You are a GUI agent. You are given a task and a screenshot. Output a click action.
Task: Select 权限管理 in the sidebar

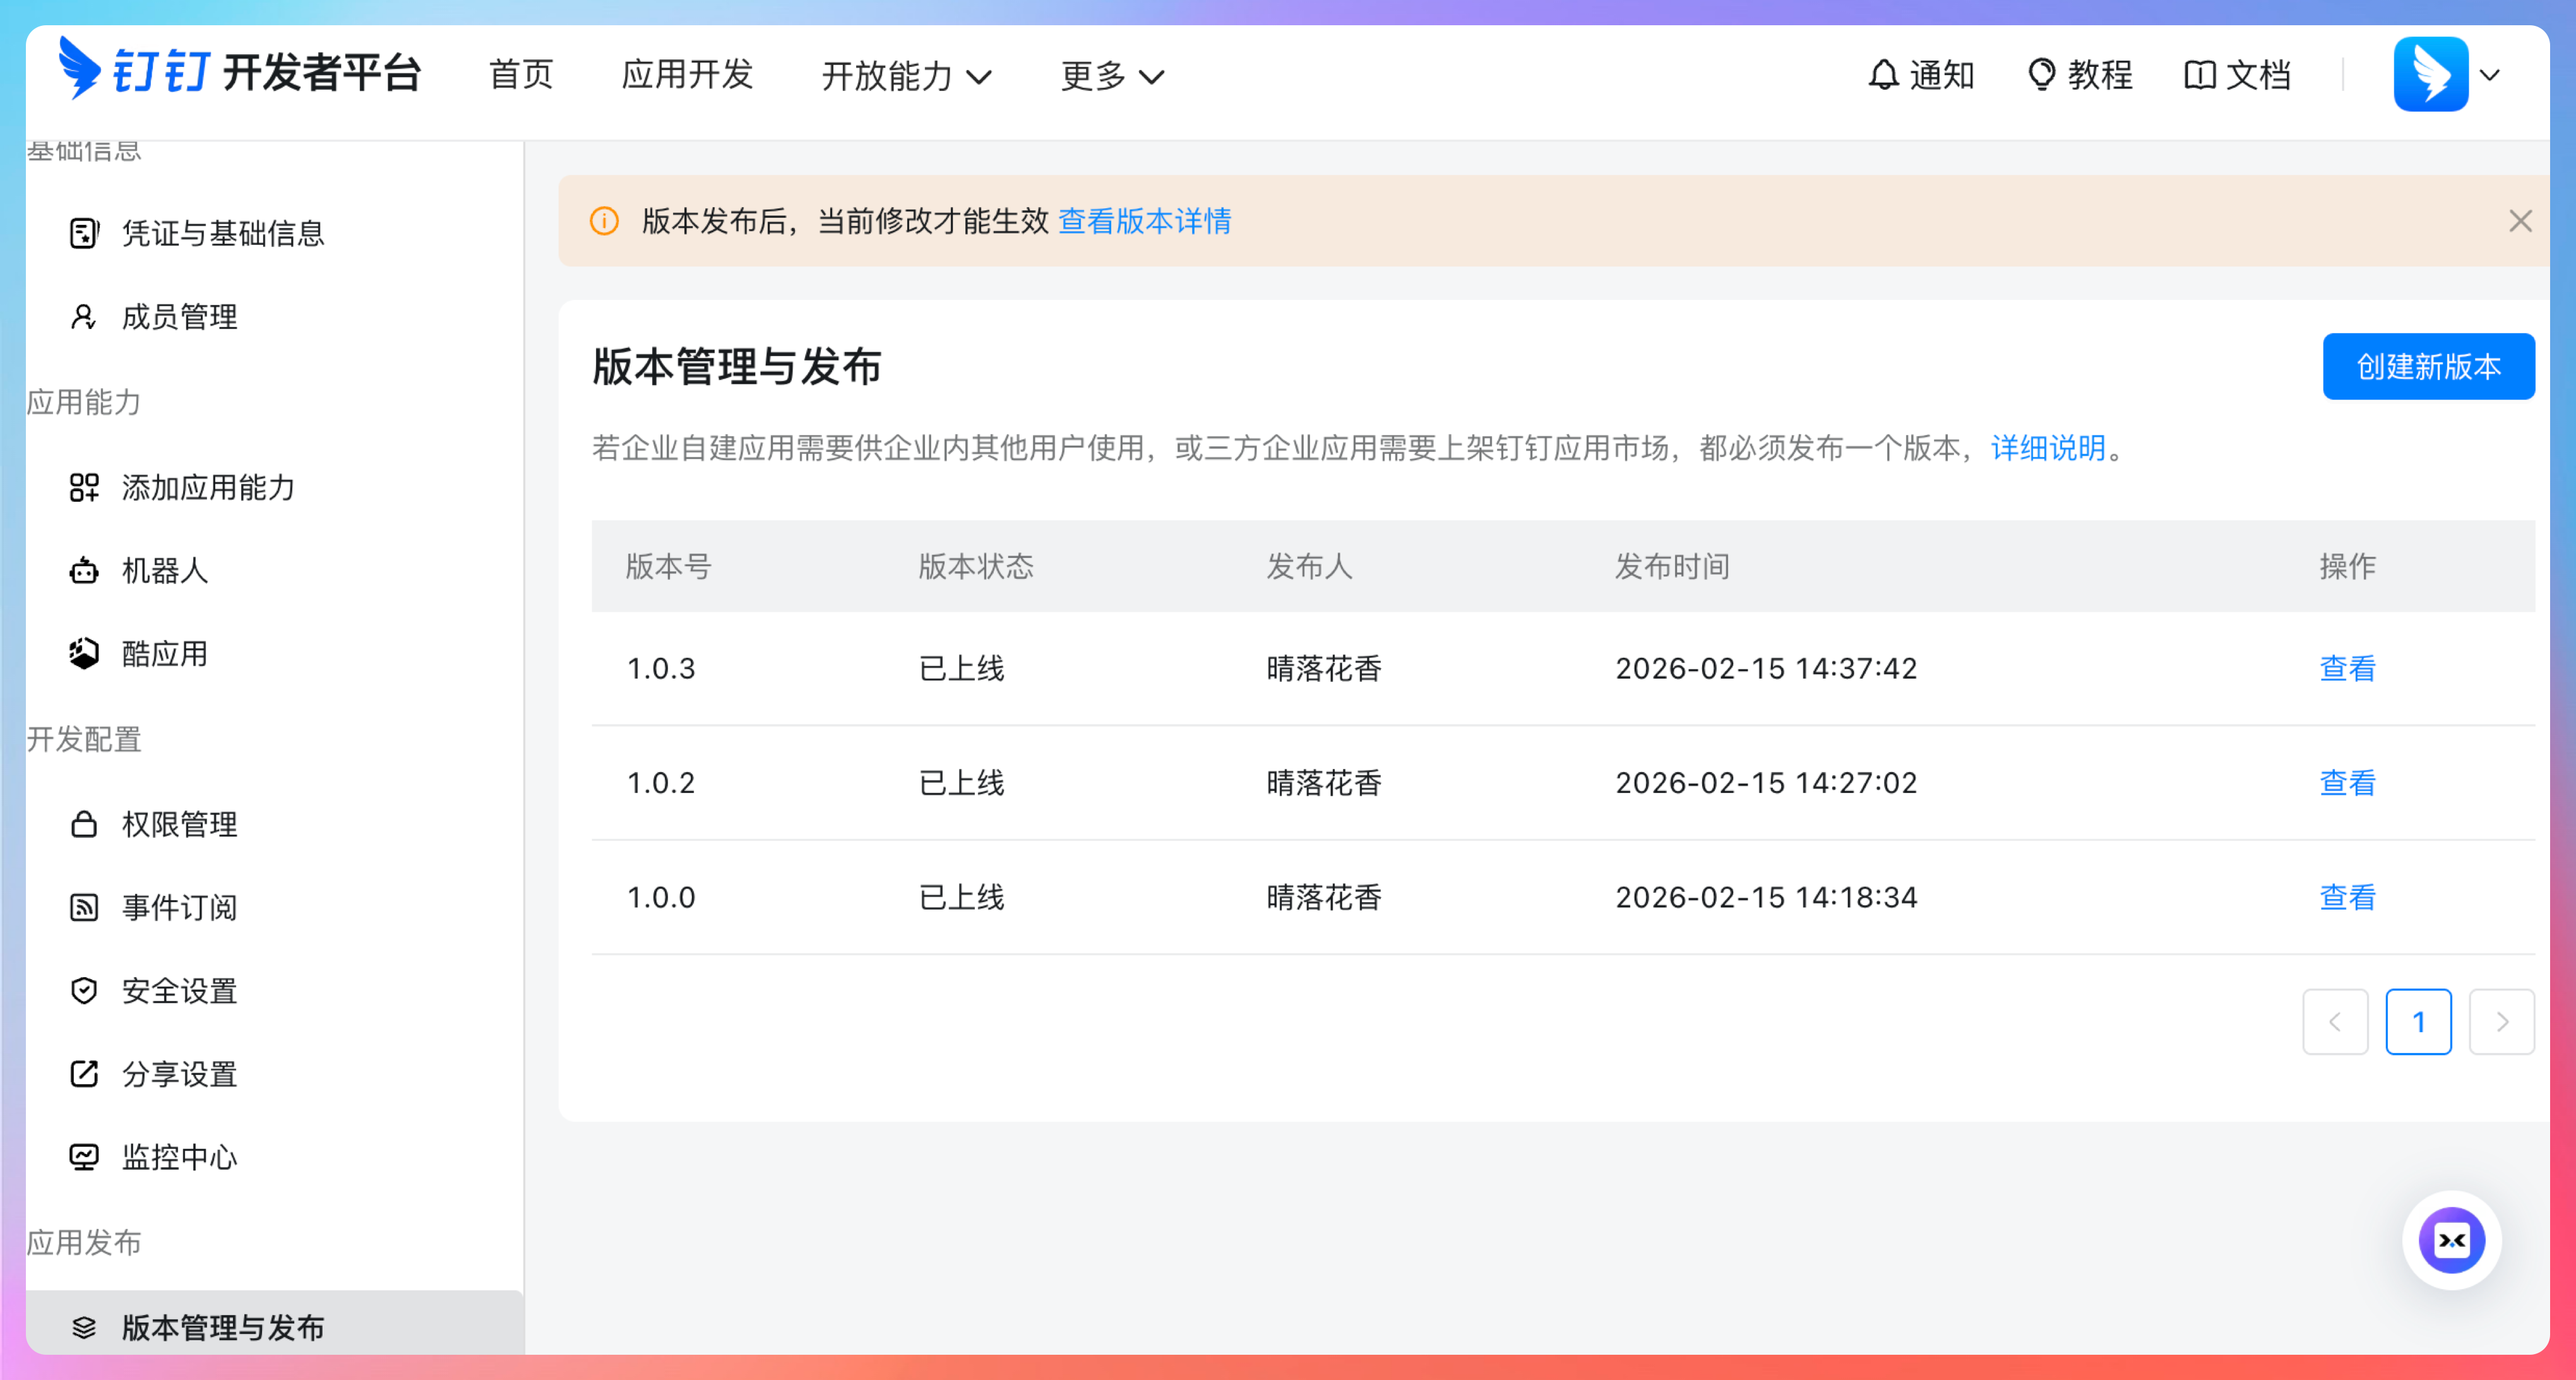click(179, 824)
